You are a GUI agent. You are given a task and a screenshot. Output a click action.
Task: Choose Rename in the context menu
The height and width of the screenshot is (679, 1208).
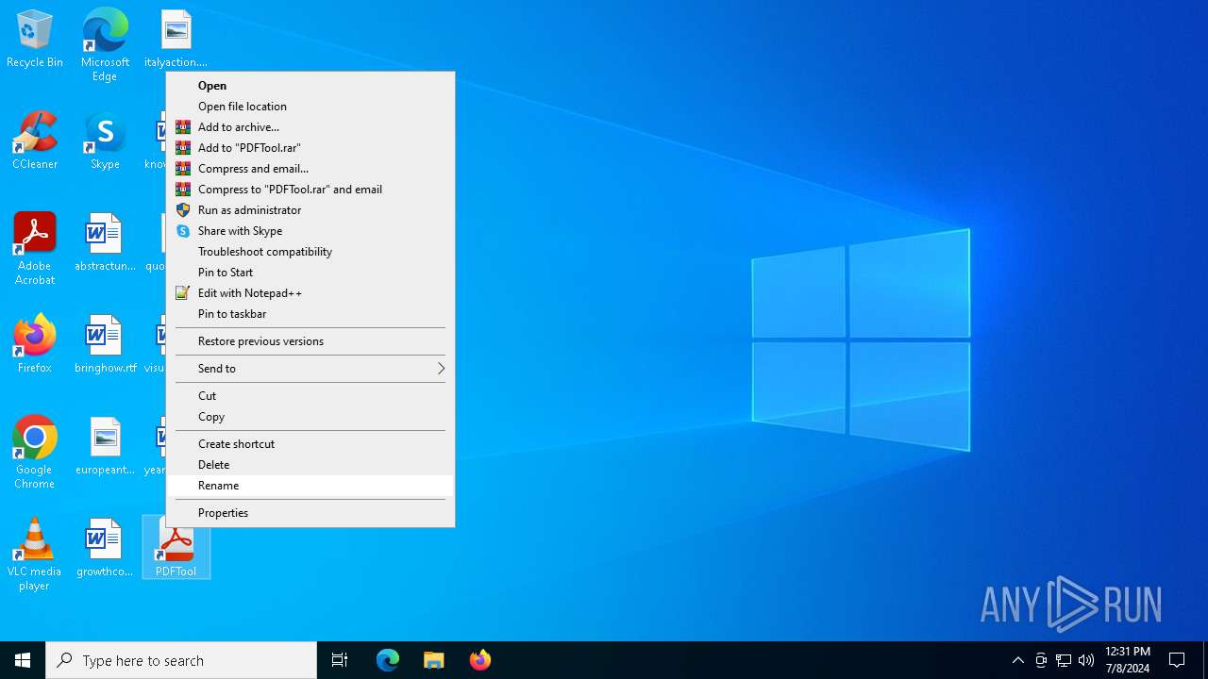[x=310, y=486]
